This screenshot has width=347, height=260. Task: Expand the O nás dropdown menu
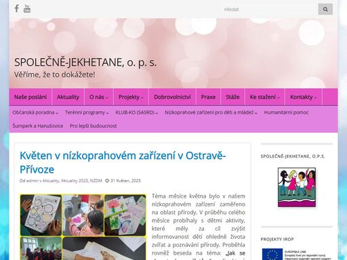click(99, 97)
